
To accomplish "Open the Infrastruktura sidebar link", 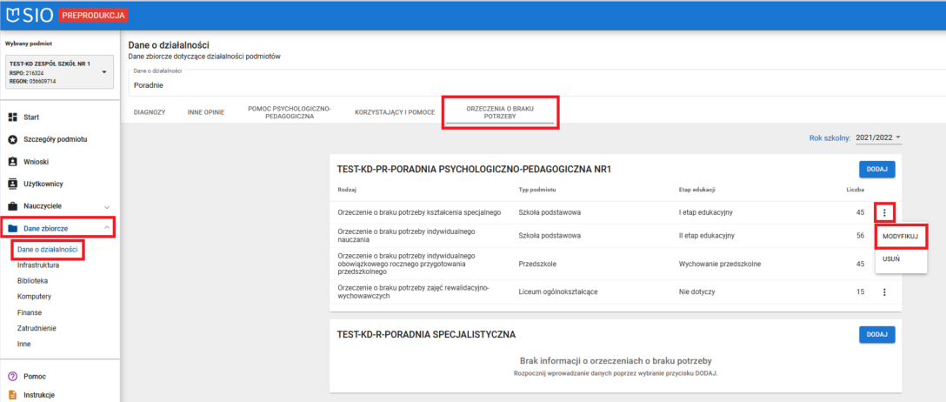I will point(38,265).
